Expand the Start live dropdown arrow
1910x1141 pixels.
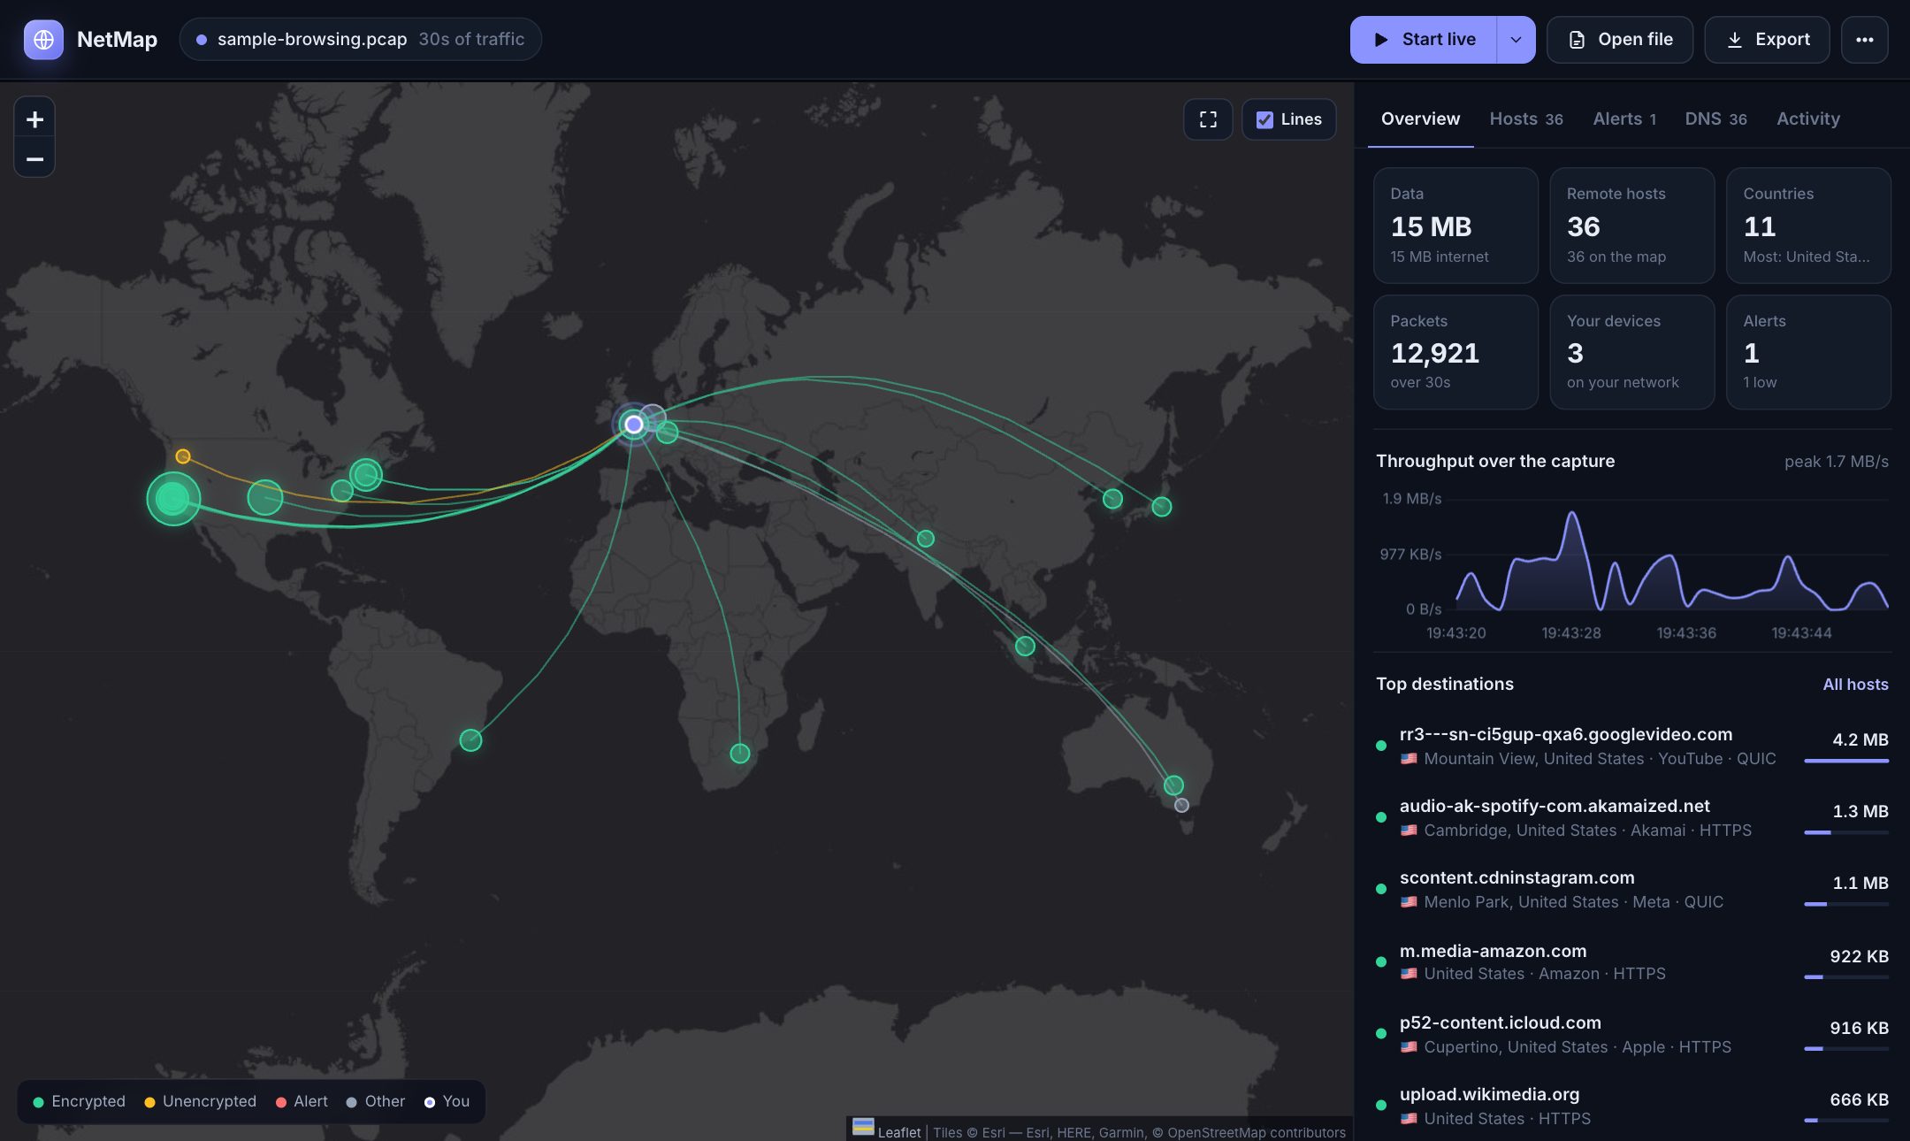[x=1516, y=40]
